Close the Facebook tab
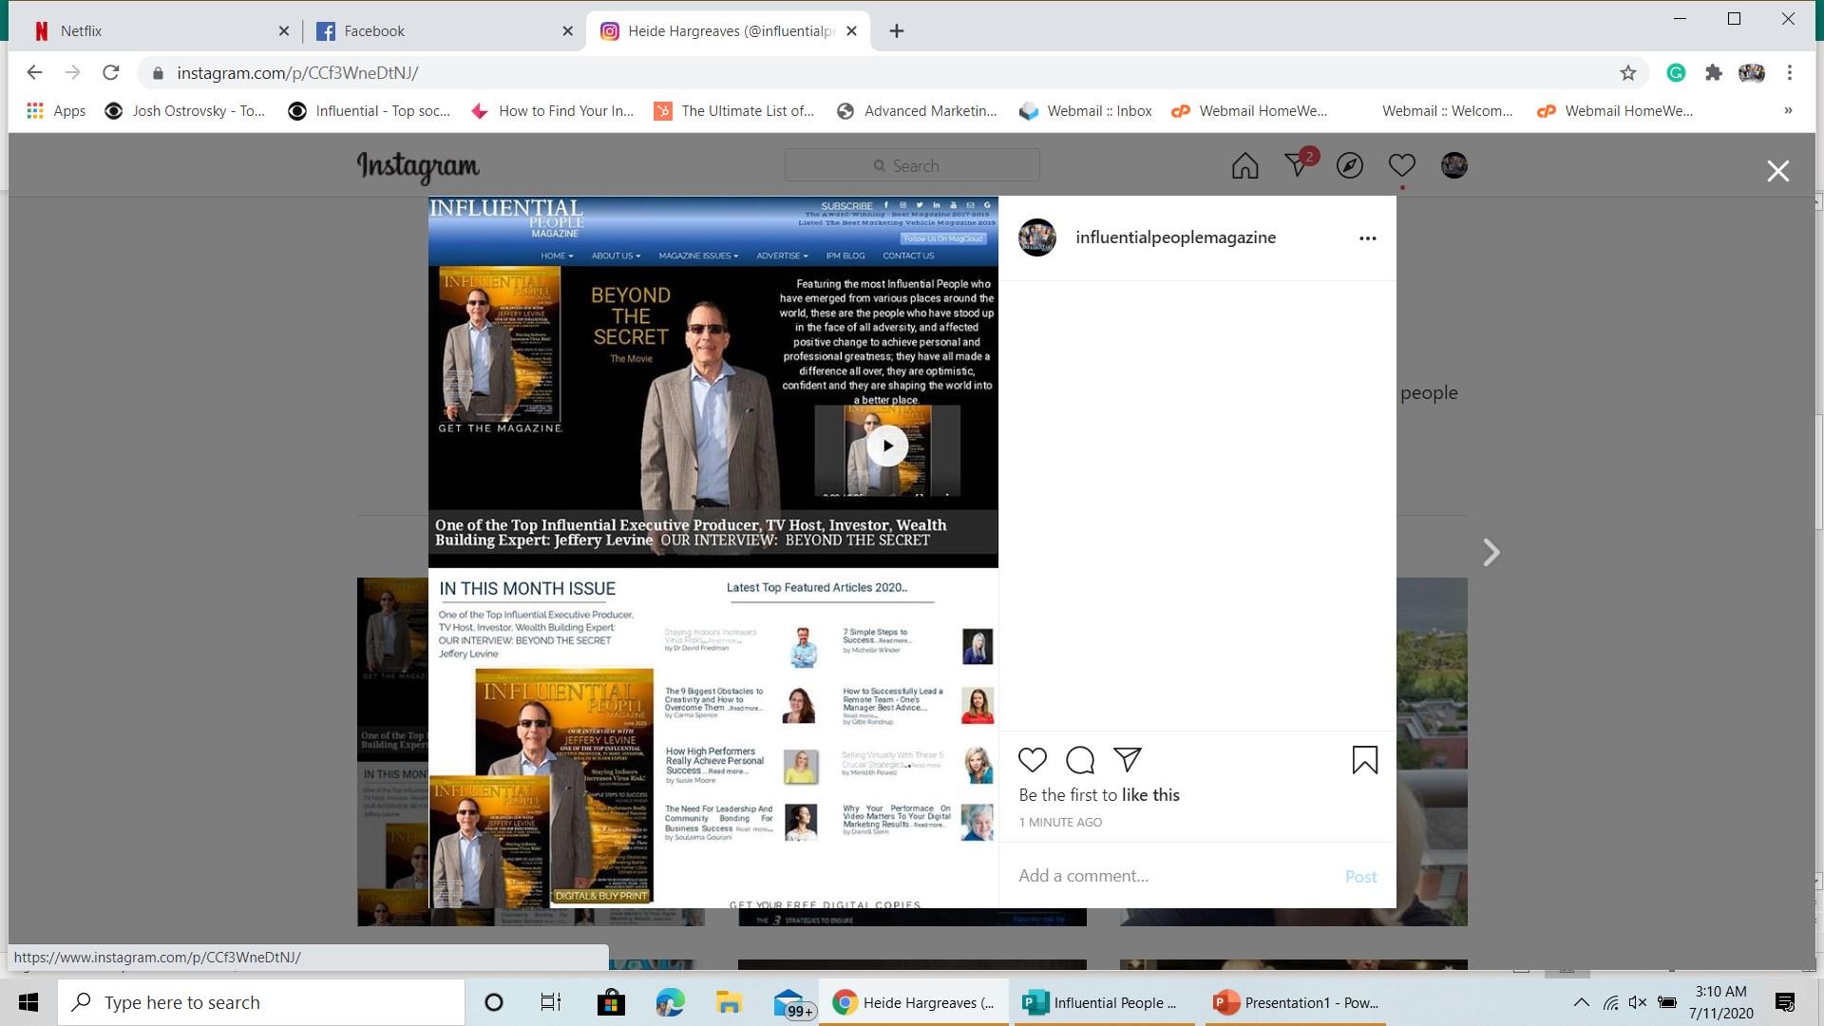 (567, 31)
